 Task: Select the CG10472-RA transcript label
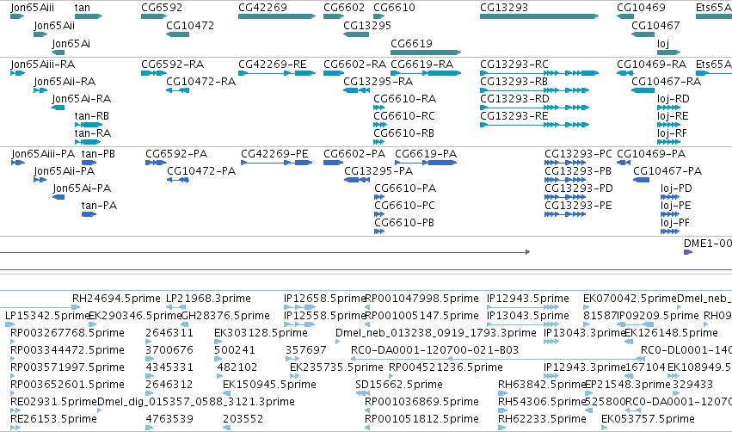tap(200, 82)
